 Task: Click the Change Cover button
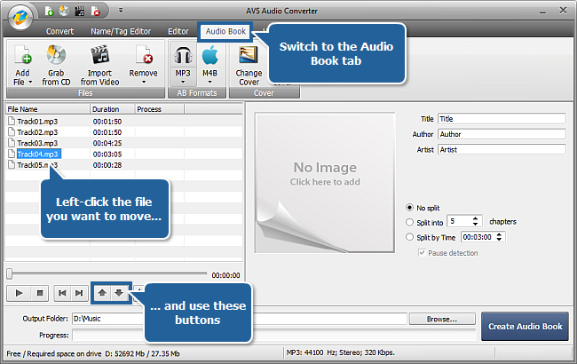pyautogui.click(x=249, y=65)
